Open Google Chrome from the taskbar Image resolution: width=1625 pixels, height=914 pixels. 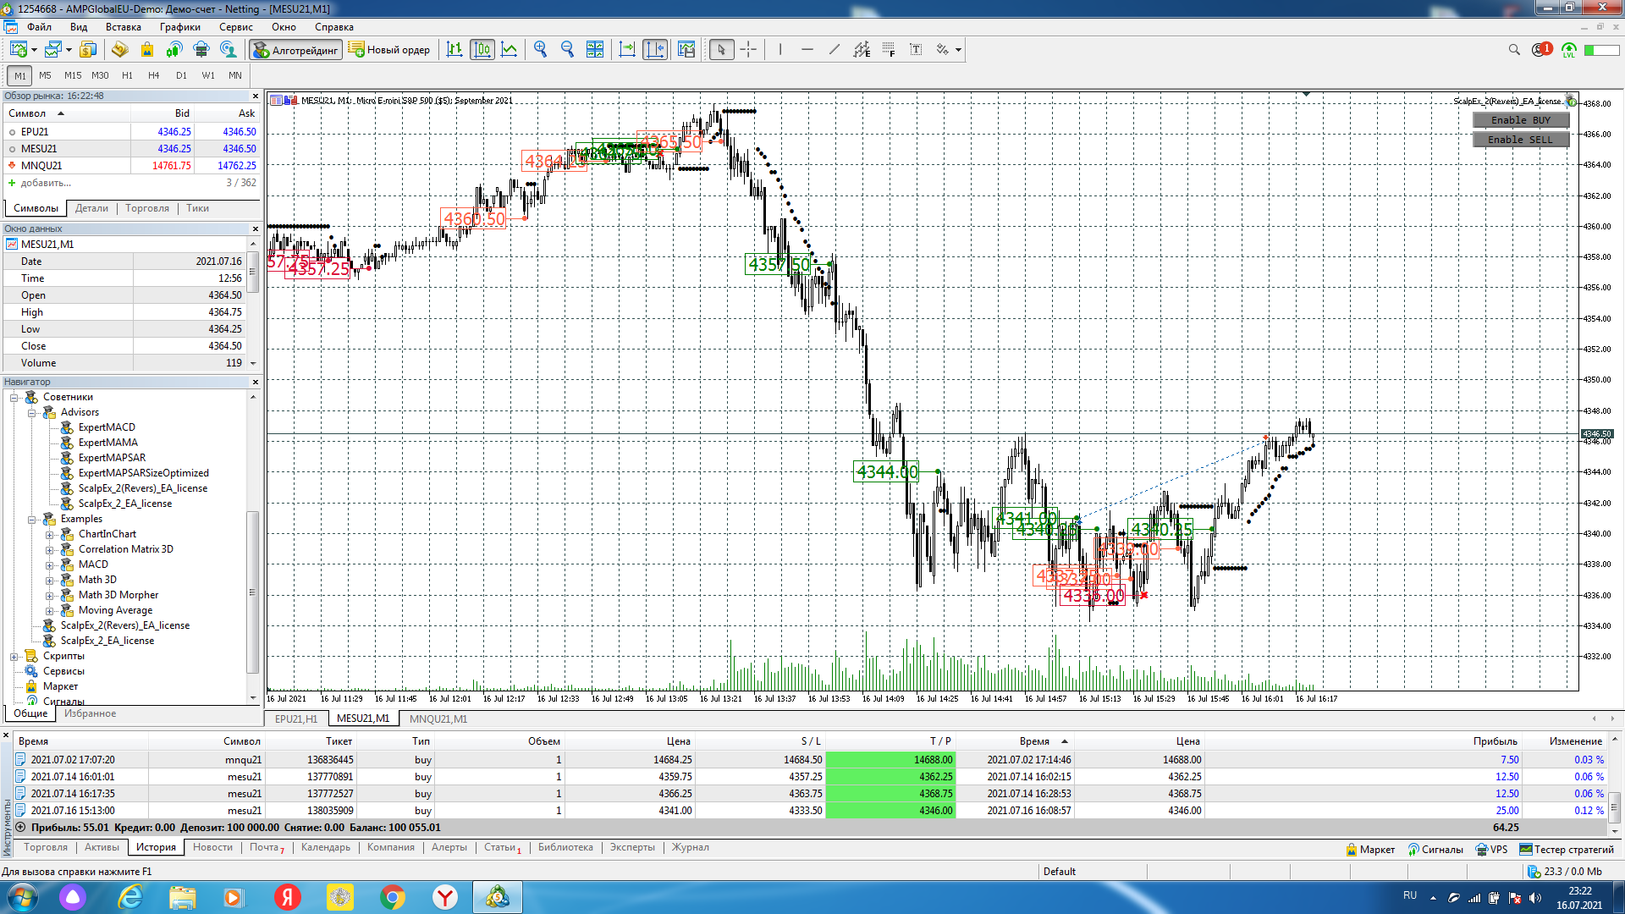(x=392, y=897)
